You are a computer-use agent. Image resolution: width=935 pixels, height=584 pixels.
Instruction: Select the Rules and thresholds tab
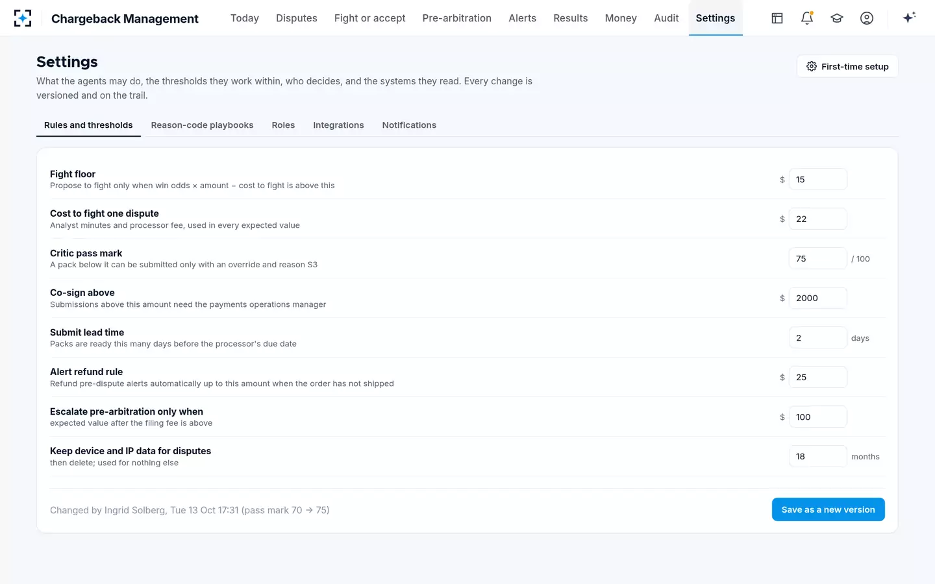[88, 125]
